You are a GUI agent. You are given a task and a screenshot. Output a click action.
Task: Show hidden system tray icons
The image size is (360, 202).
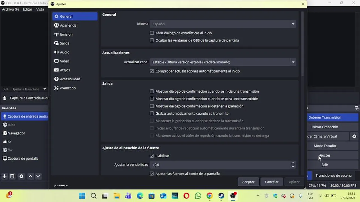tap(258, 196)
